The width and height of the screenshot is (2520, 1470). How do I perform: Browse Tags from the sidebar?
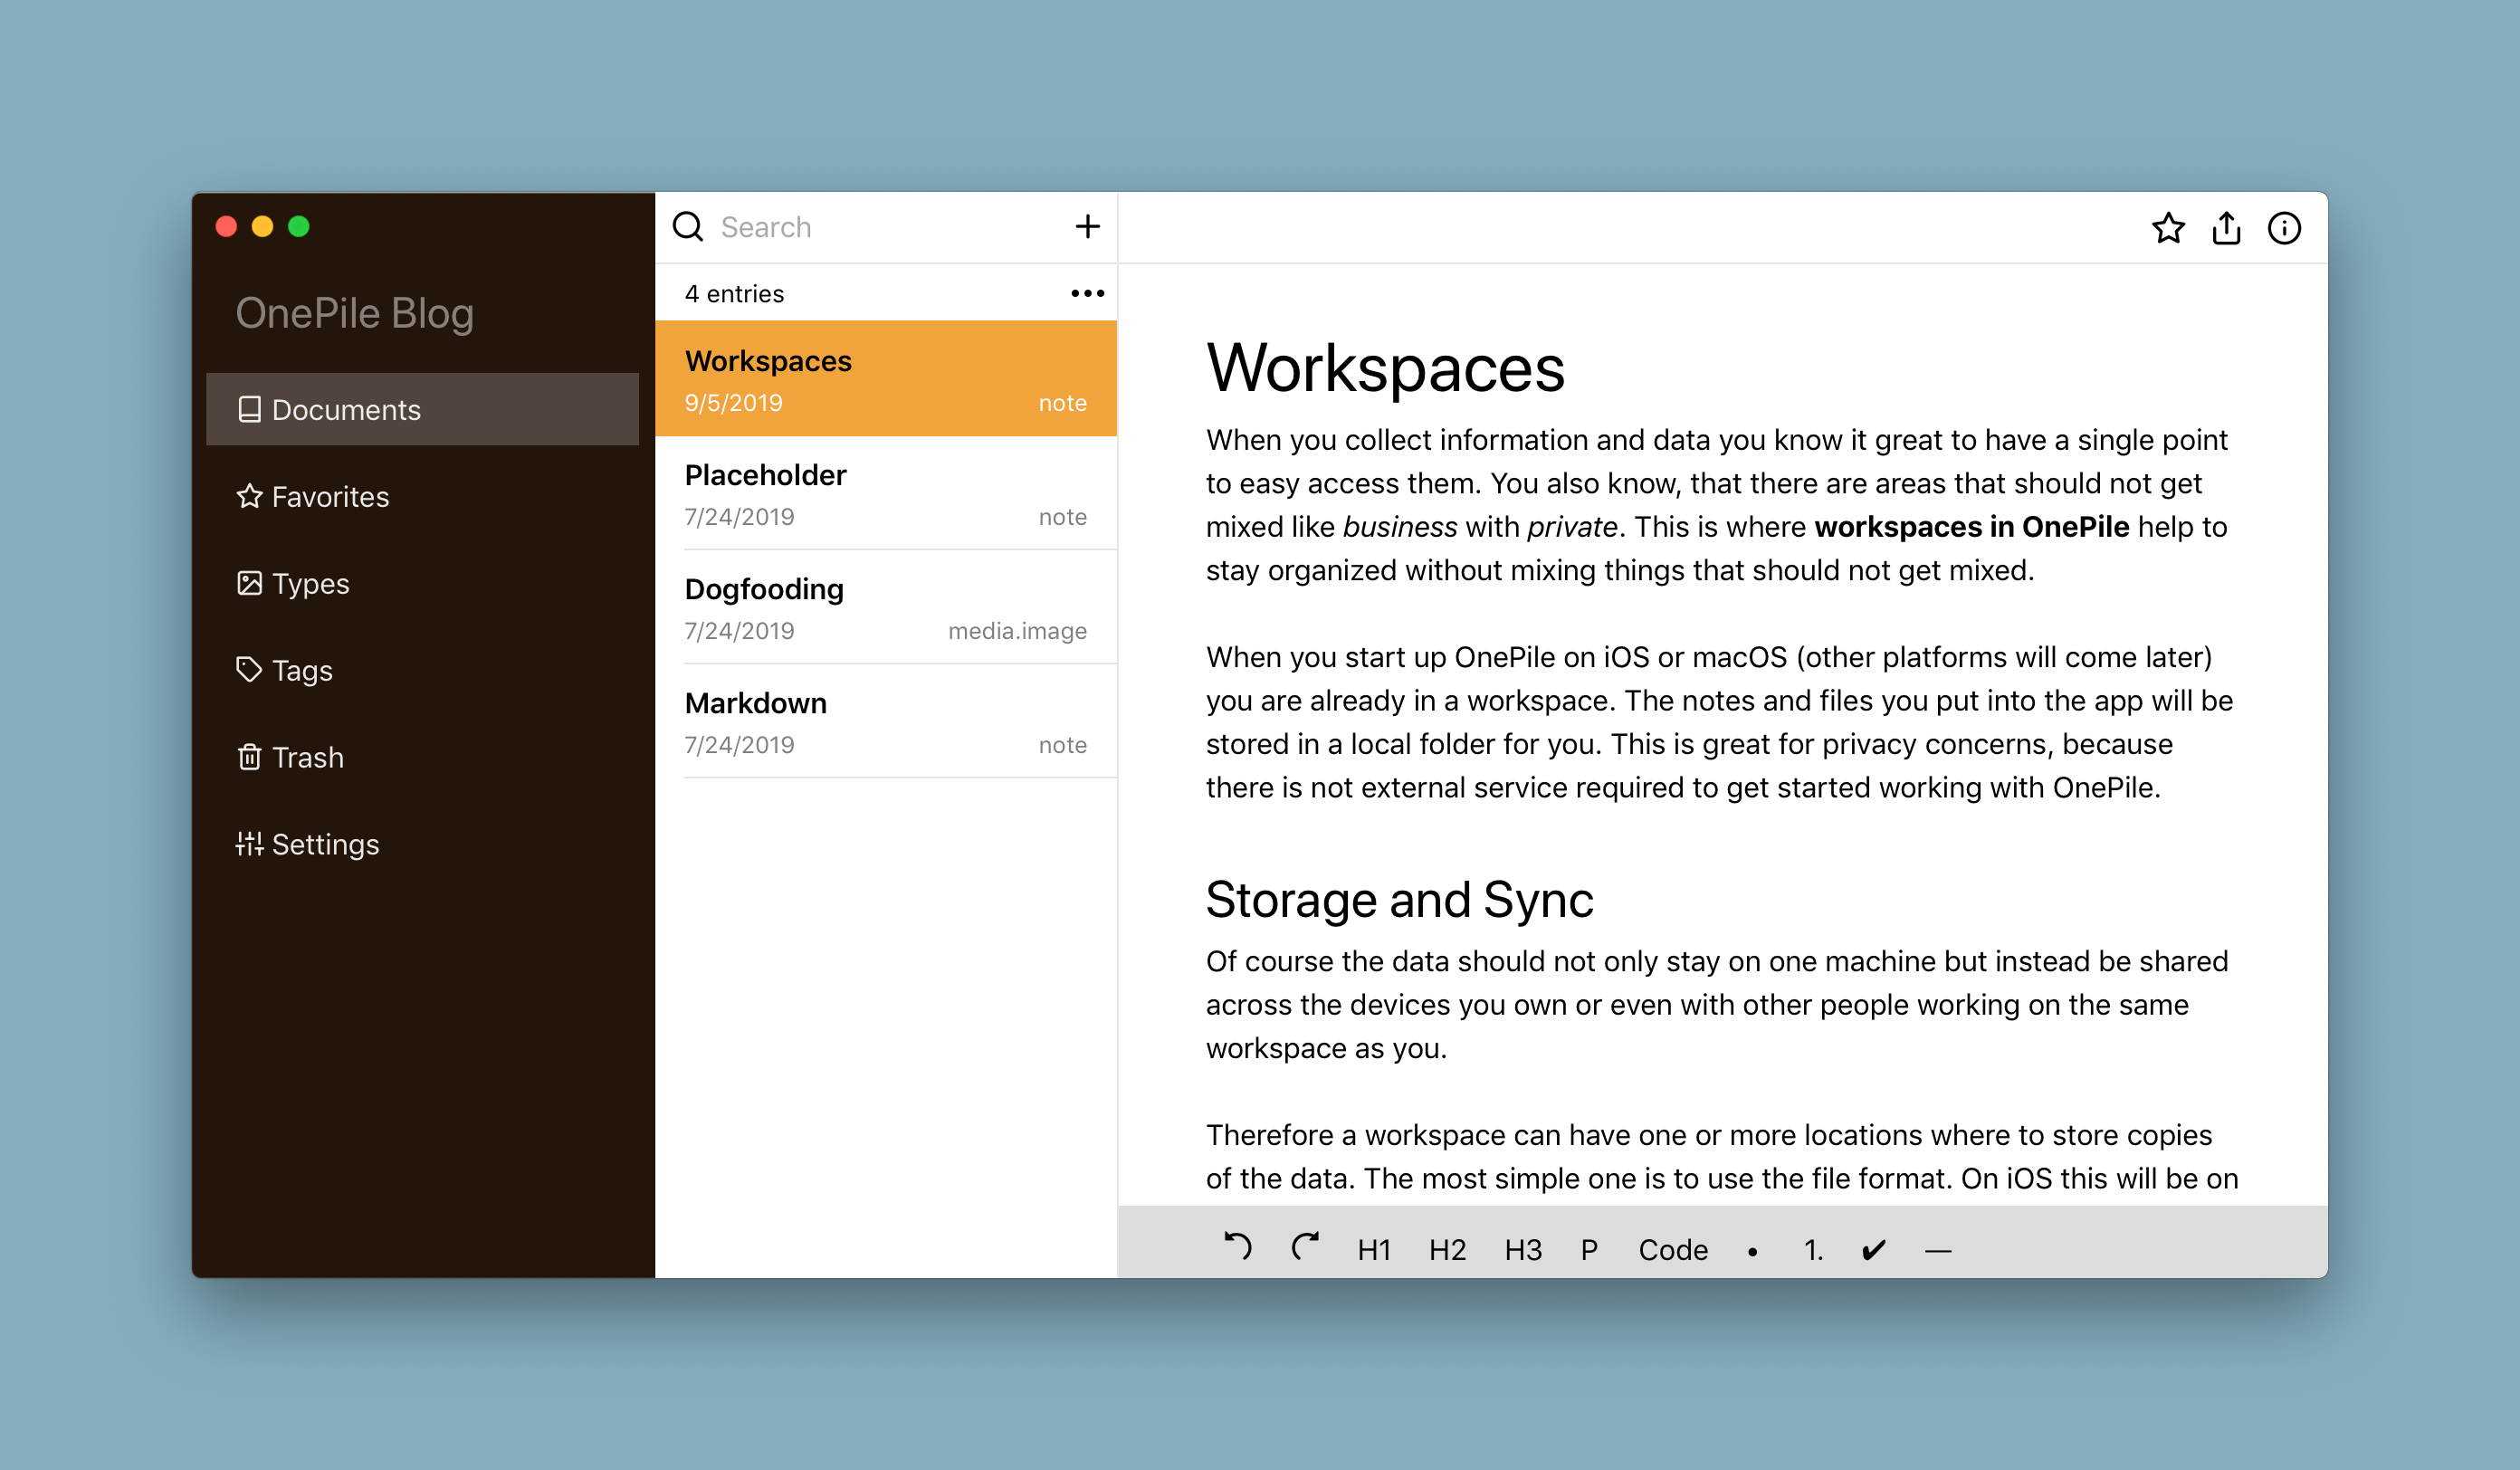tap(302, 670)
